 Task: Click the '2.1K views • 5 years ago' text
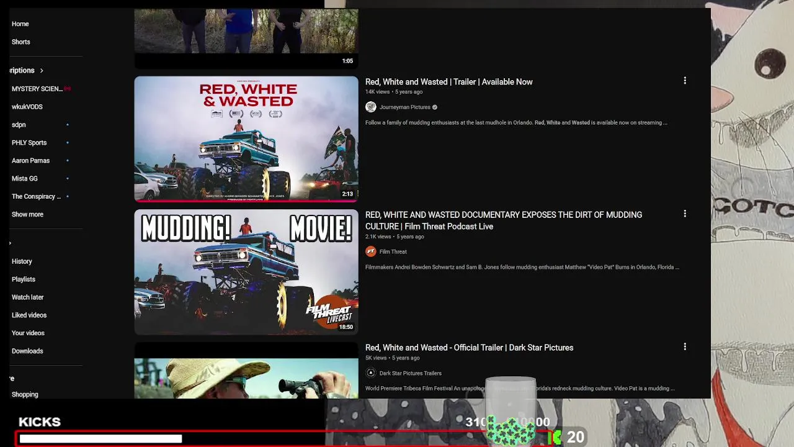point(395,237)
